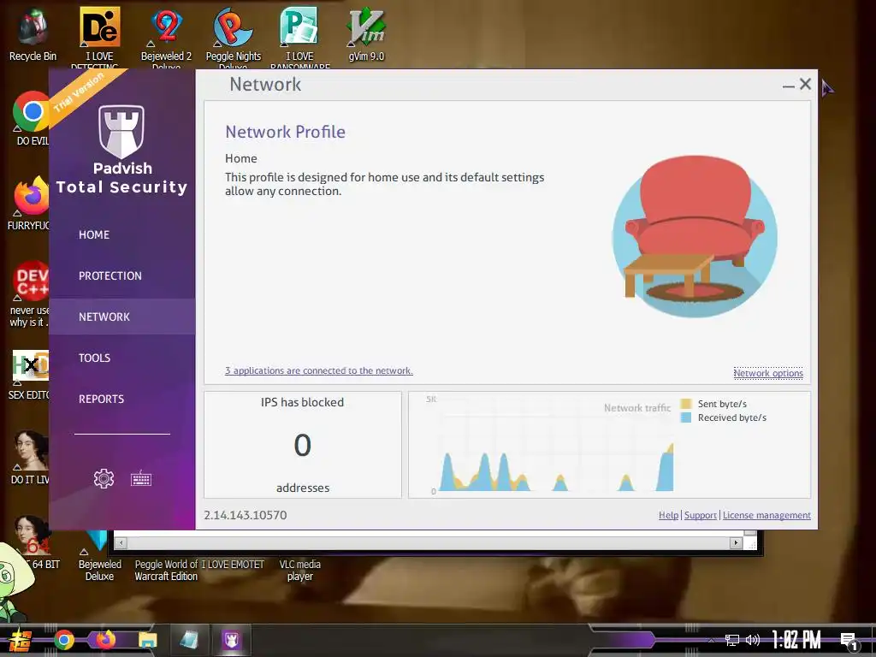Screen dimensions: 876x657
Task: Open the network tray icon
Action: coord(732,640)
